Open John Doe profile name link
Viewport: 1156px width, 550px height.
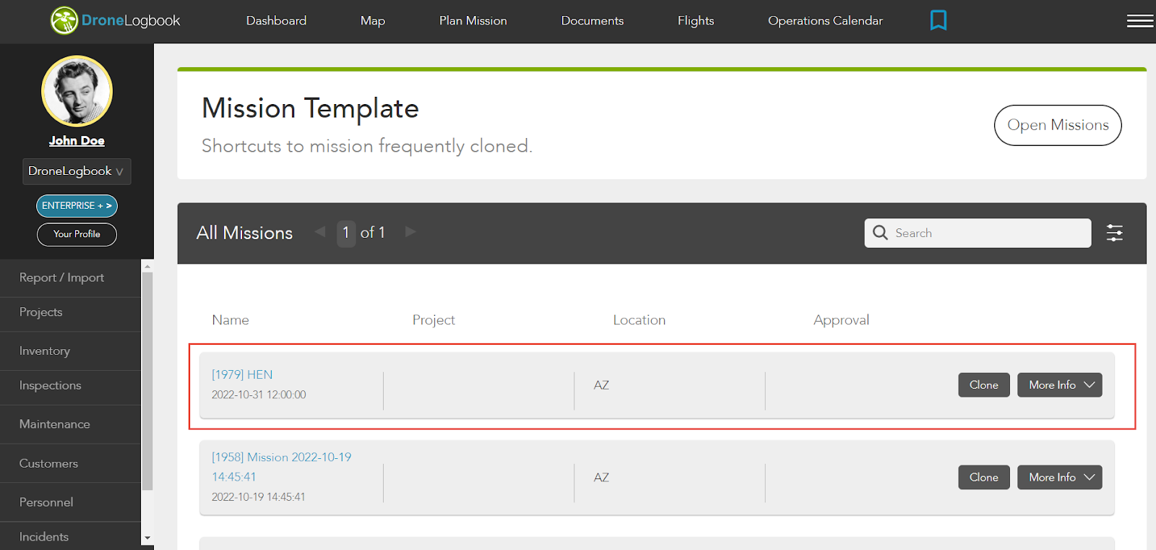[77, 141]
